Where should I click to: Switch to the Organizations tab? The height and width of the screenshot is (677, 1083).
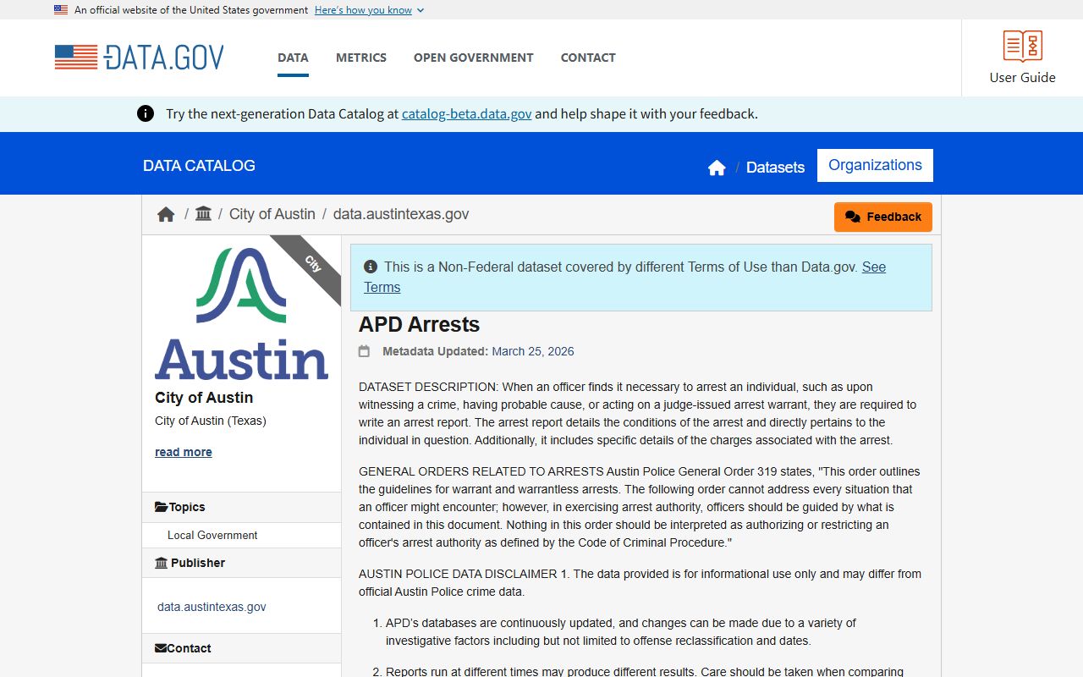(x=875, y=165)
